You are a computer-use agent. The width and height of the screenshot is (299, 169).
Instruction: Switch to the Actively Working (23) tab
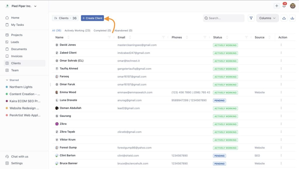(x=77, y=30)
